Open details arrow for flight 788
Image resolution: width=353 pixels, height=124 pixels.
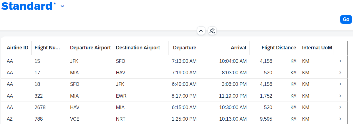[340, 119]
